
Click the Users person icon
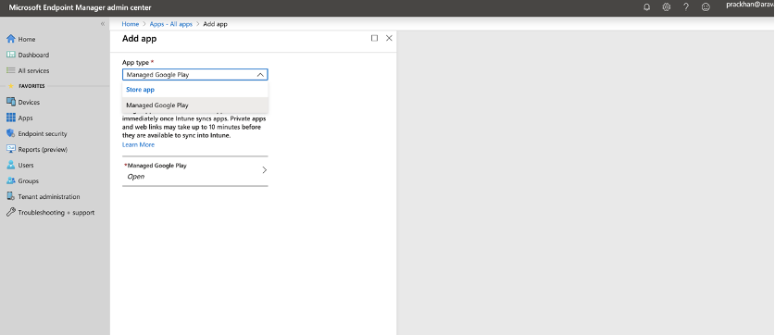(11, 165)
